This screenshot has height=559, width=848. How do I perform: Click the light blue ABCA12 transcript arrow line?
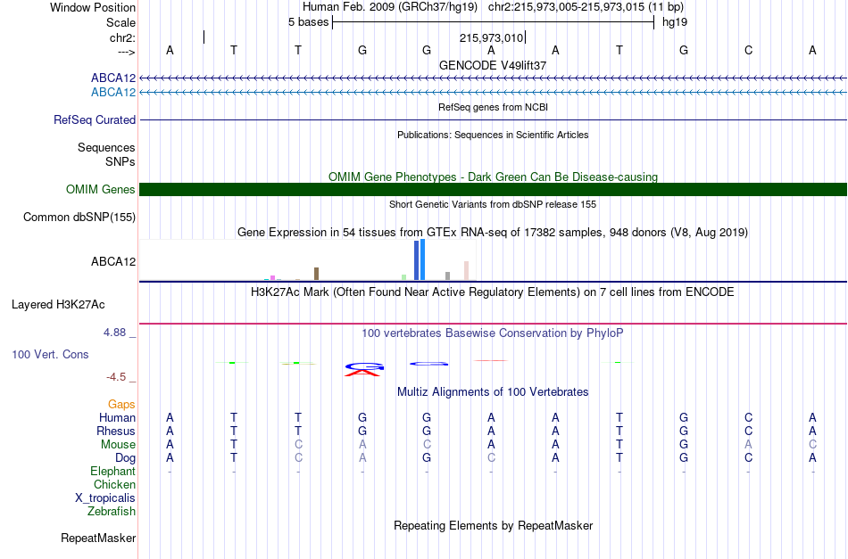tap(494, 93)
